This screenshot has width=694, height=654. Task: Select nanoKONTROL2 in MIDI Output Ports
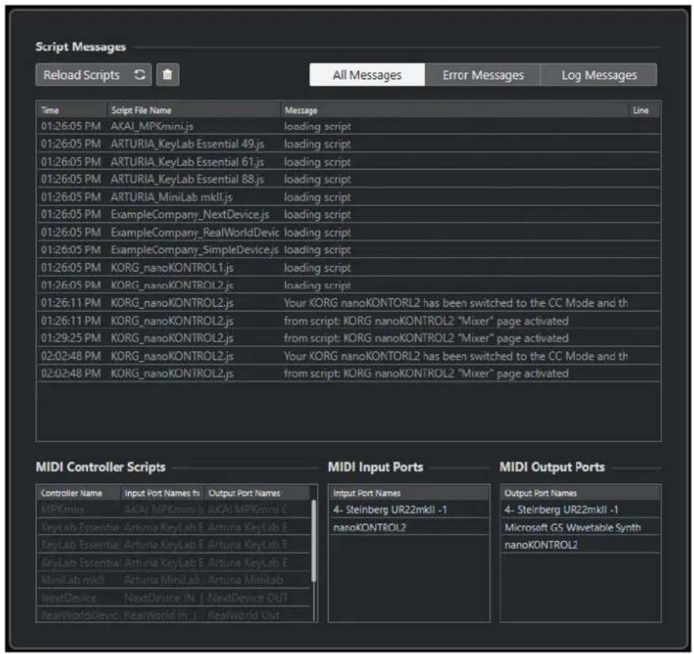(x=581, y=545)
